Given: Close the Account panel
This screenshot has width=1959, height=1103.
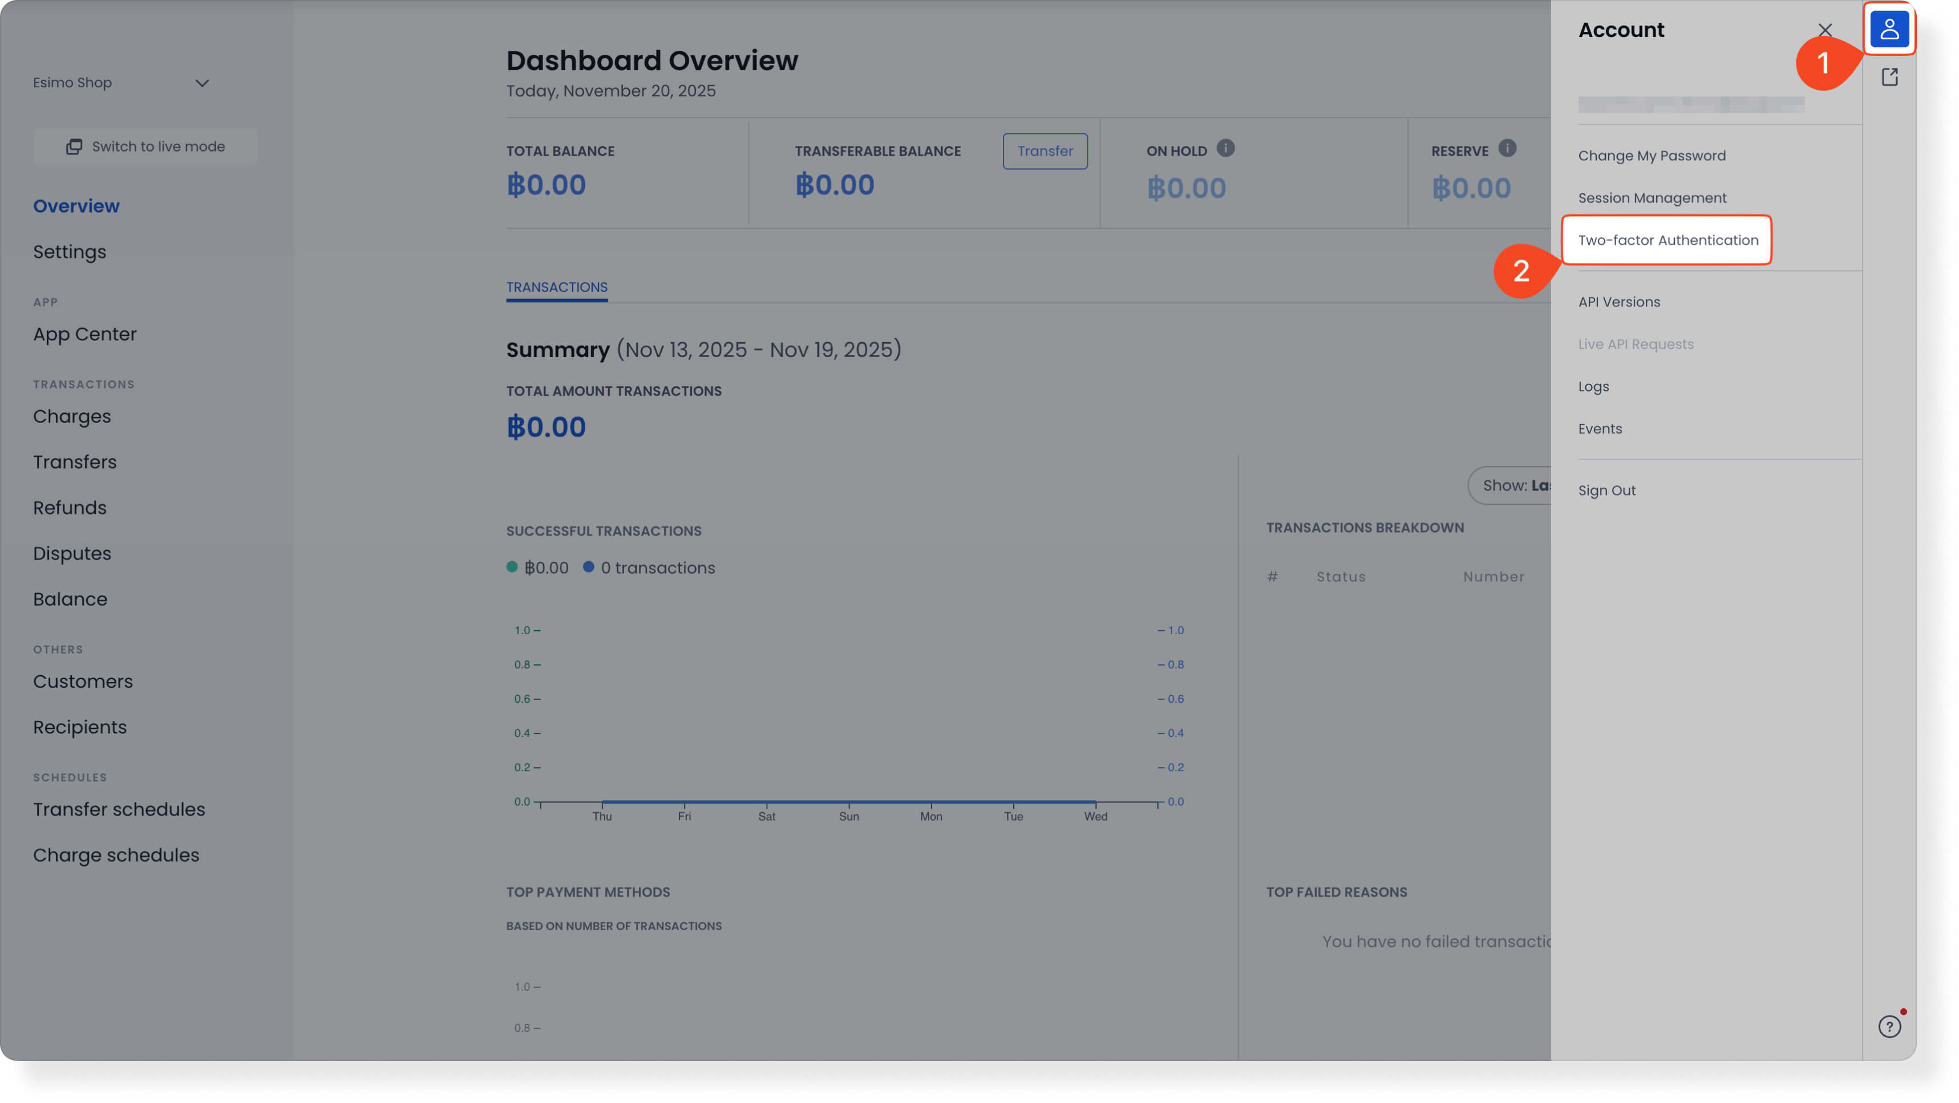Looking at the screenshot, I should (1824, 30).
